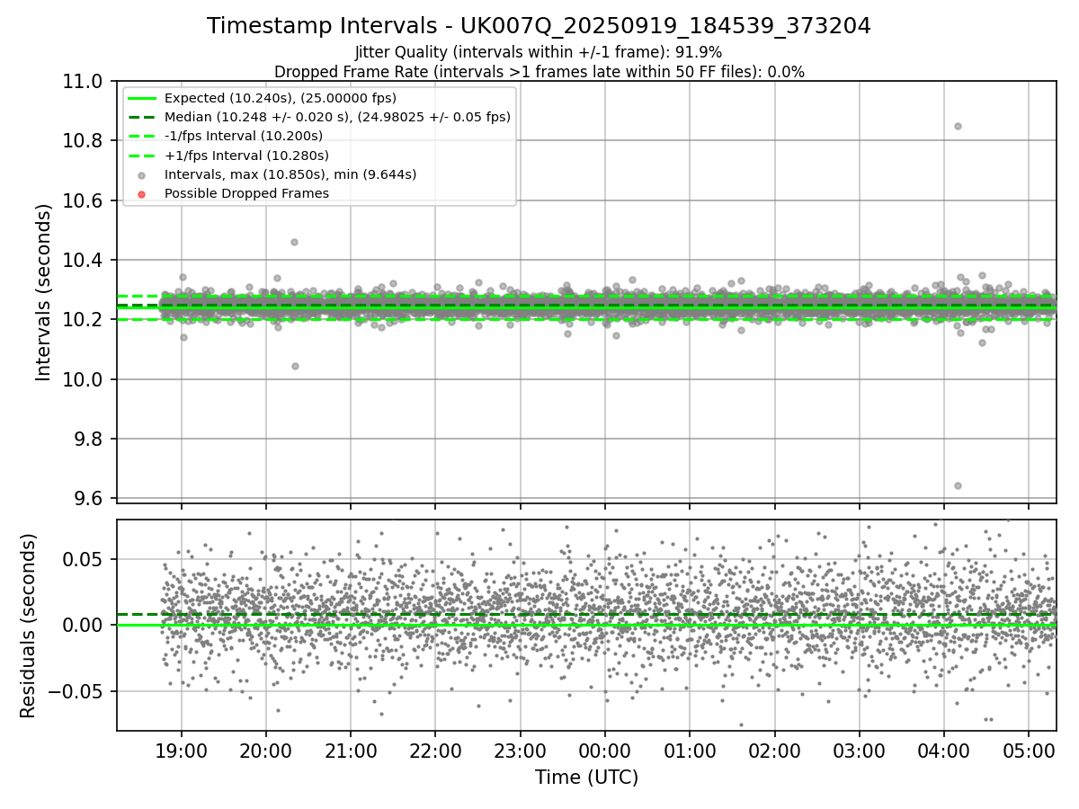Click the 01:00 x-axis tick label
This screenshot has height=809, width=1079.
(x=690, y=751)
